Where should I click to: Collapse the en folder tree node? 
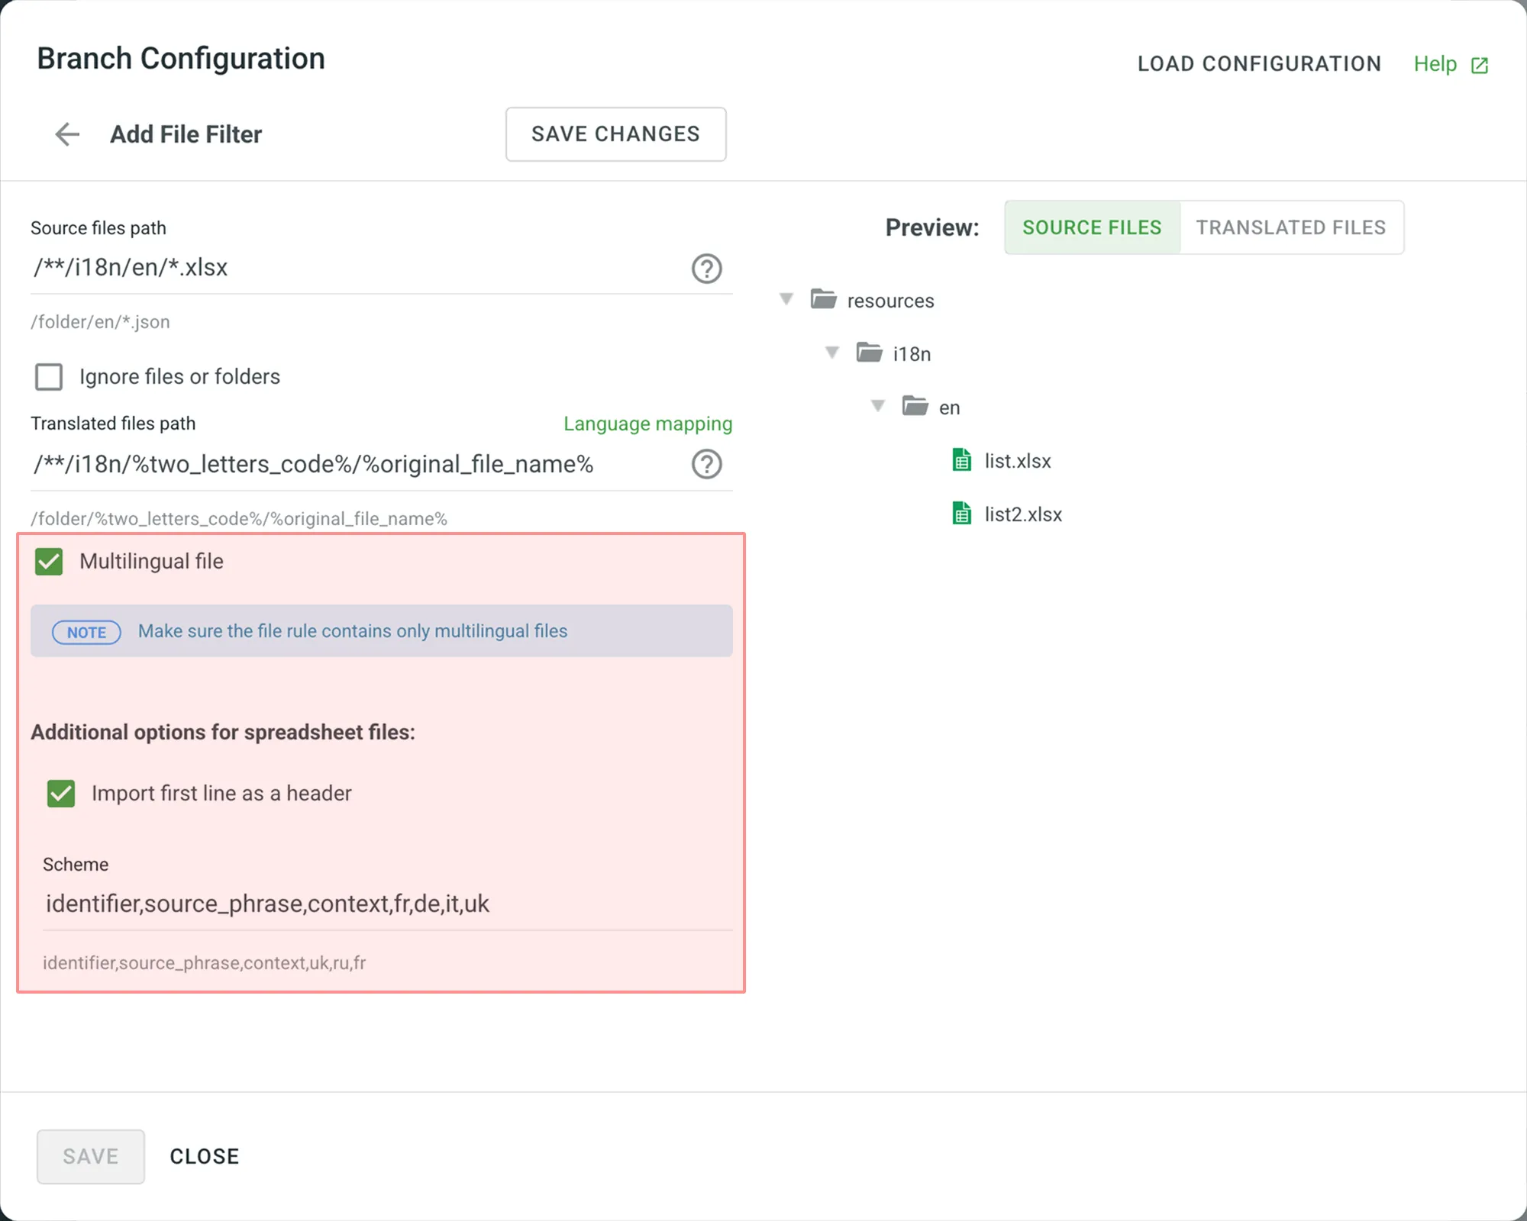(877, 406)
